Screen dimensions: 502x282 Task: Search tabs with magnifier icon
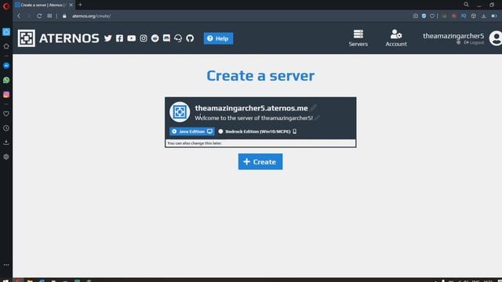tap(466, 5)
